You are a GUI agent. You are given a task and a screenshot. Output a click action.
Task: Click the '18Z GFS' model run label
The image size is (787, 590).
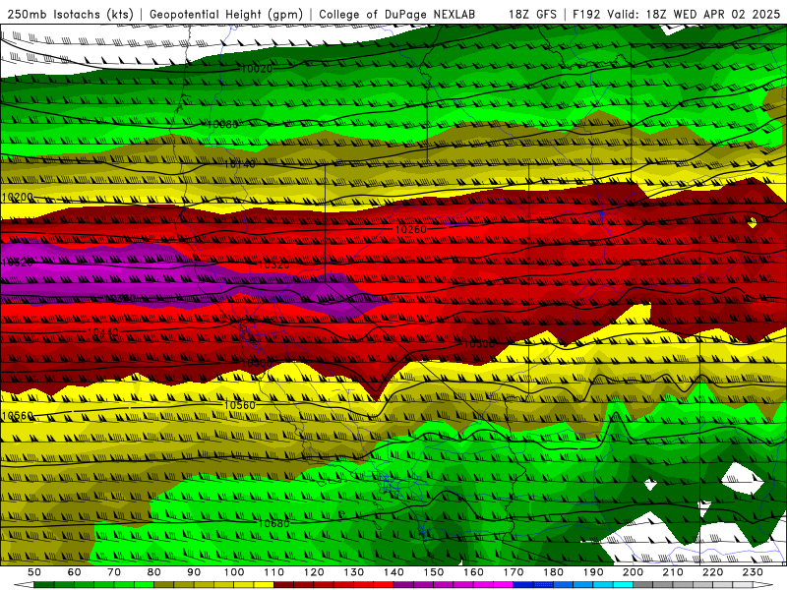click(x=532, y=15)
